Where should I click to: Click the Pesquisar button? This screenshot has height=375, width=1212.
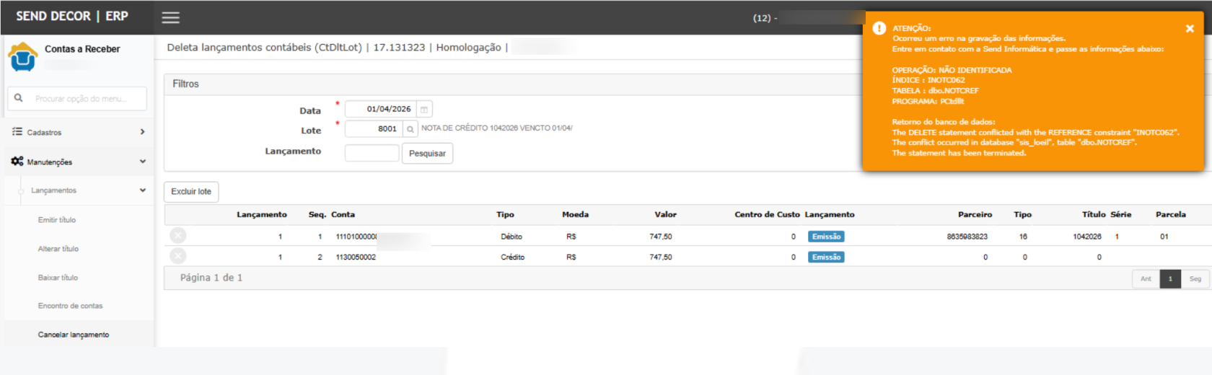427,154
